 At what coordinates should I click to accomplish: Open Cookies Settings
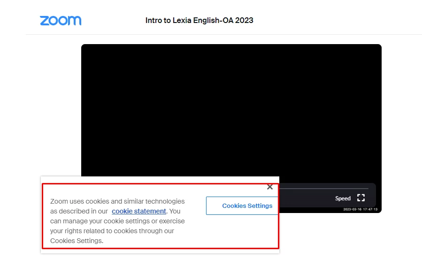242,206
